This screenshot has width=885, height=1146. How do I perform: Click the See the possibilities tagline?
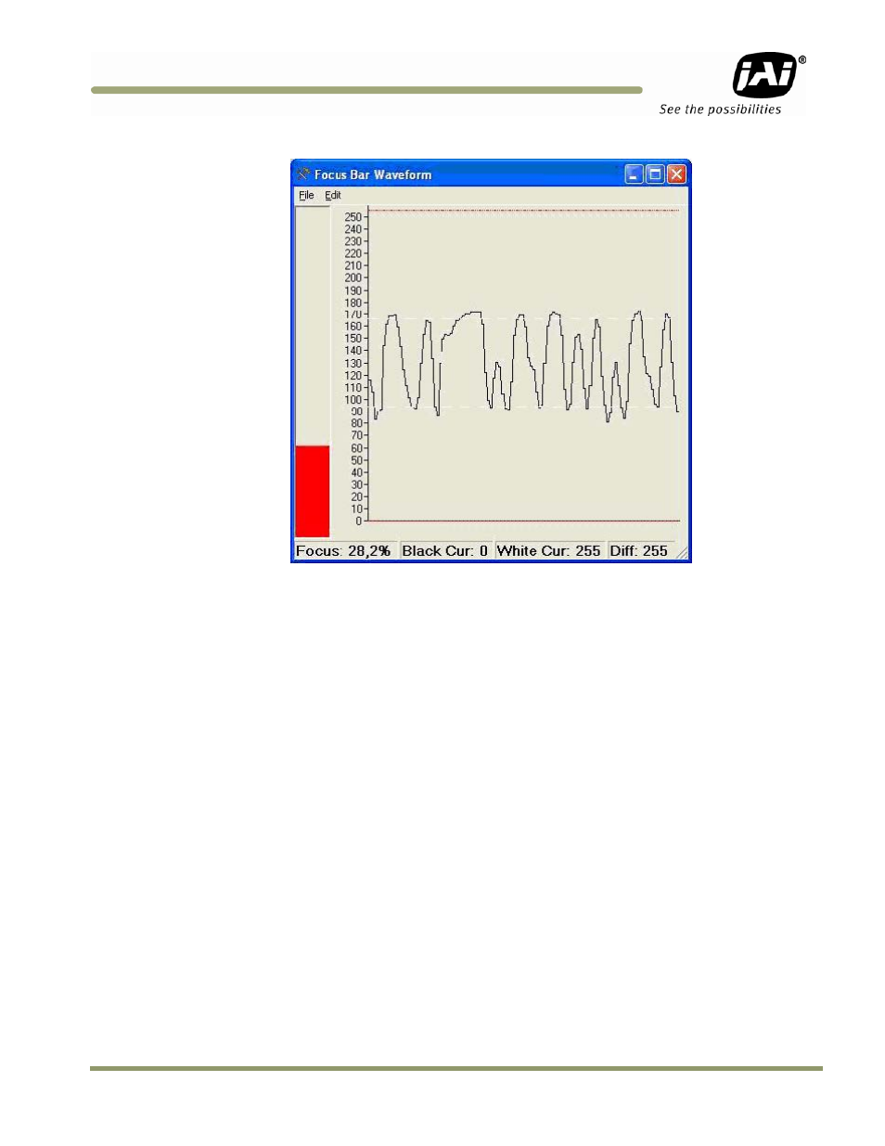720,109
